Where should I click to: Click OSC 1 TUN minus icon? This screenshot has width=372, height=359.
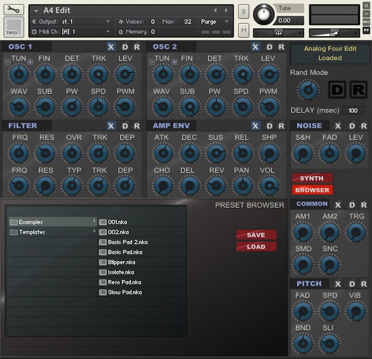pos(8,62)
